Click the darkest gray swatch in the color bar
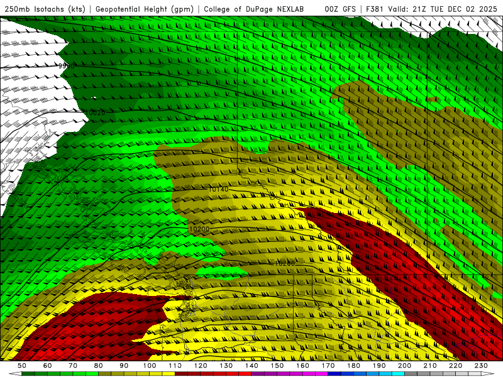Screen dimensions: 503x377 411,373
